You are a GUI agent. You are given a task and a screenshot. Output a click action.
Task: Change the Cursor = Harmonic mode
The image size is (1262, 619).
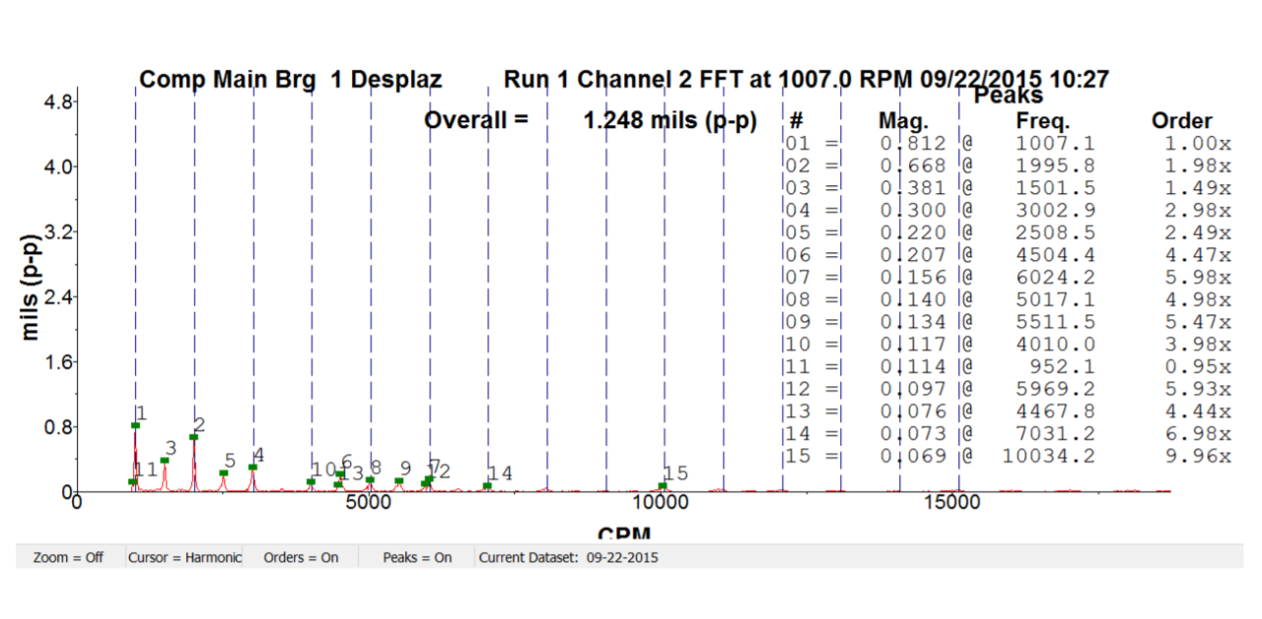pyautogui.click(x=184, y=558)
